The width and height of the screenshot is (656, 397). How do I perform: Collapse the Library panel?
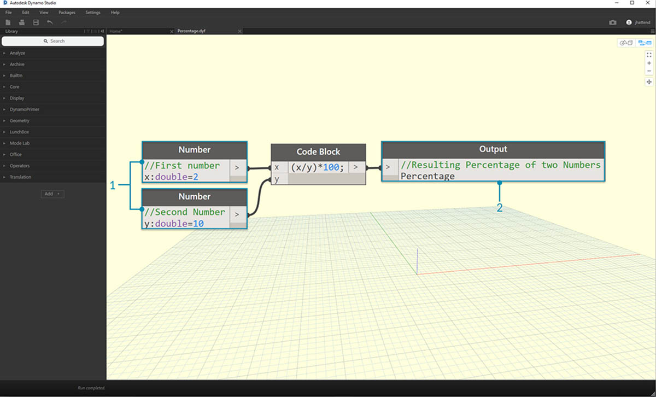101,31
